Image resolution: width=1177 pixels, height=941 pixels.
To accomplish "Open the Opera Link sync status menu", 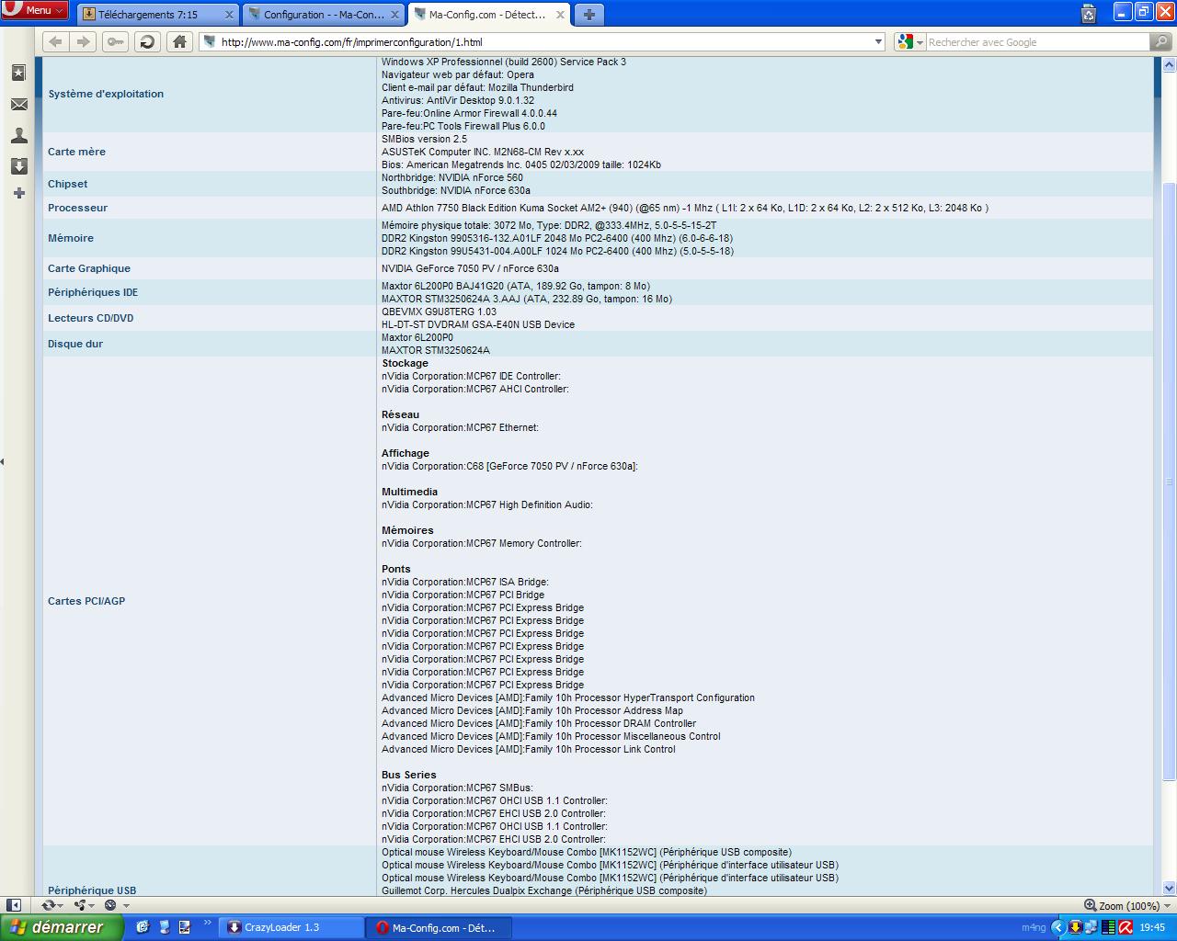I will (x=51, y=905).
